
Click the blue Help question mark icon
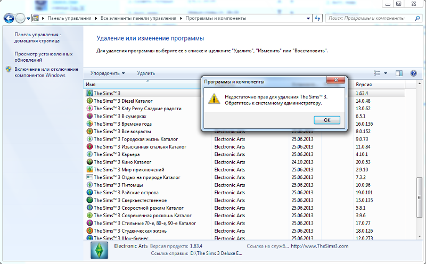coord(414,73)
